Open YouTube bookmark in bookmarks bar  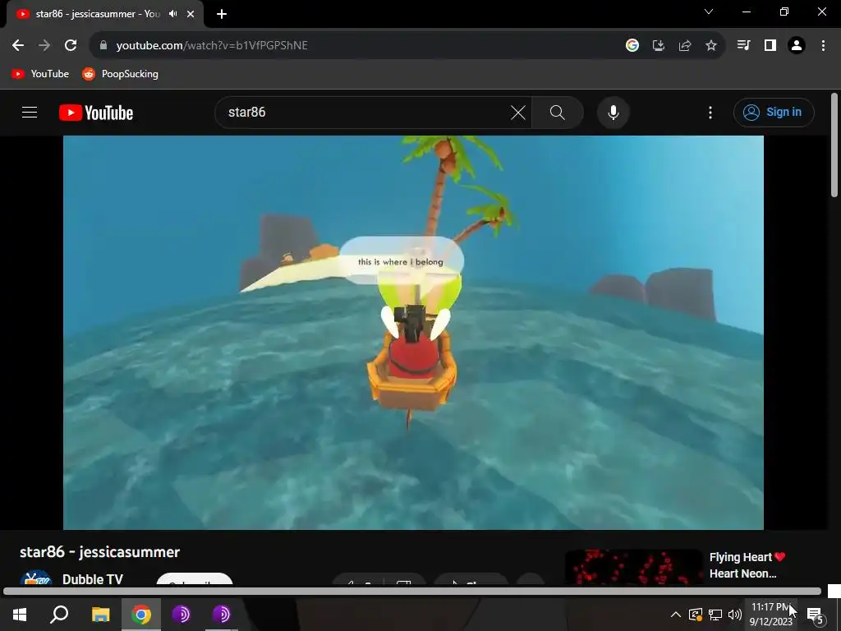point(40,74)
